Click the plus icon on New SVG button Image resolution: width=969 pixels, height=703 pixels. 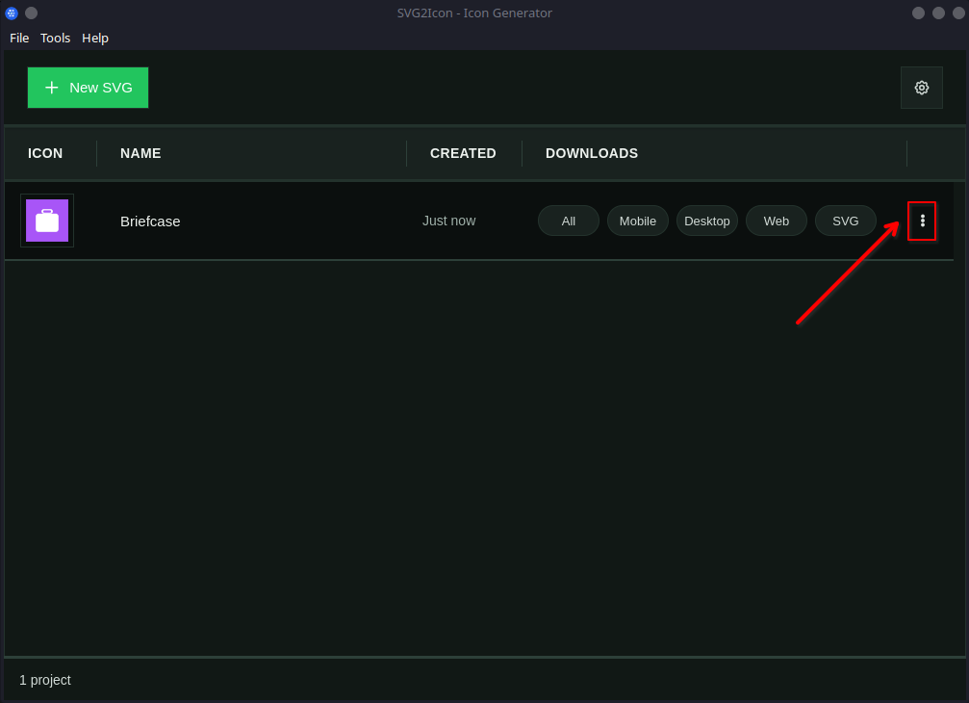(x=52, y=87)
